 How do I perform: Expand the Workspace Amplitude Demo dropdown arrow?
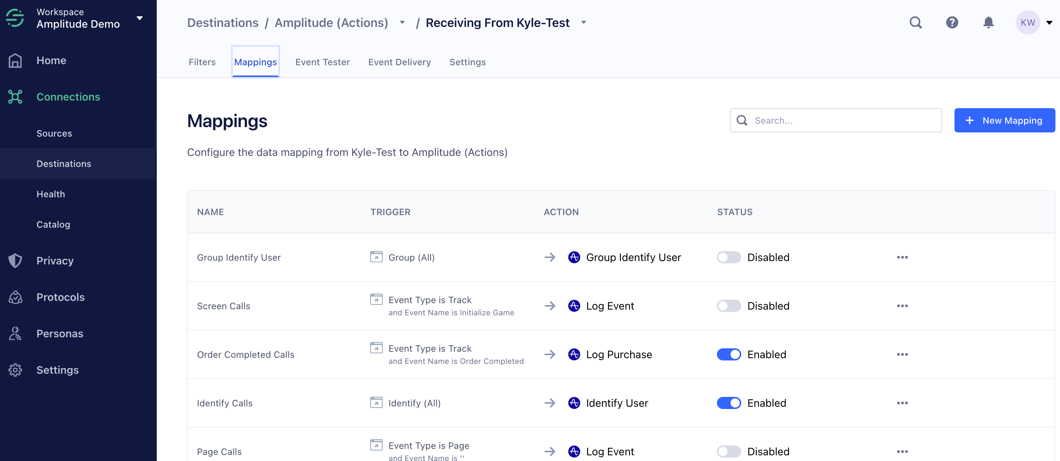point(140,18)
